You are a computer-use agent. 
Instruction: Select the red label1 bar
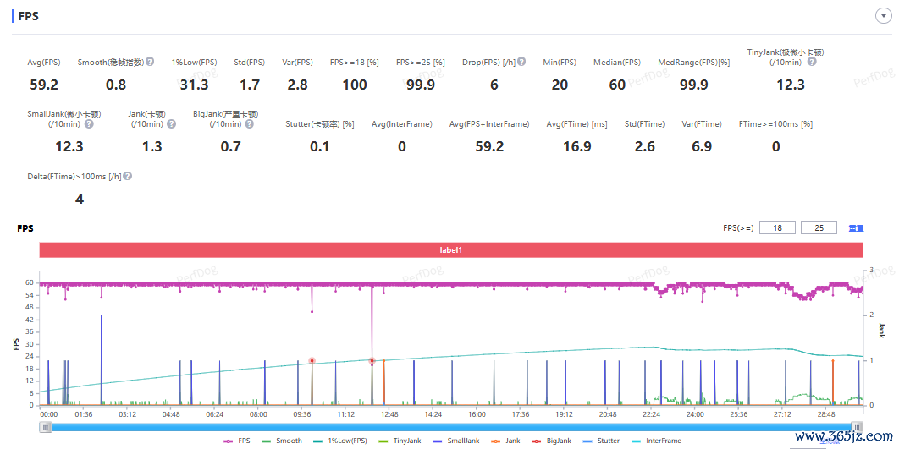click(452, 250)
